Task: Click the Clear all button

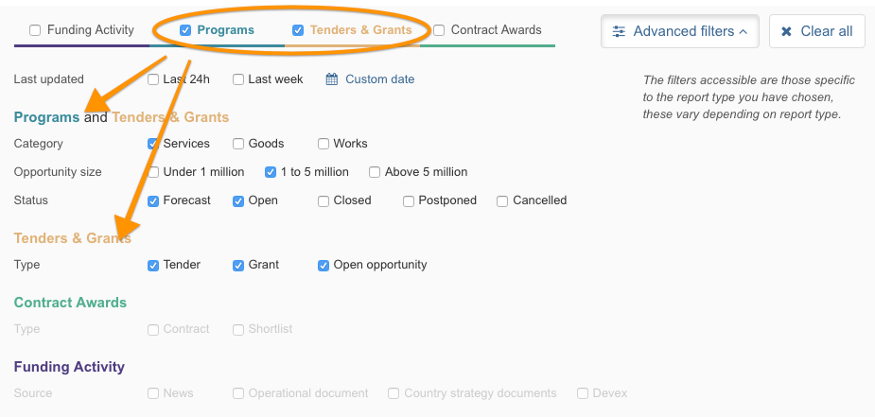Action: (817, 31)
